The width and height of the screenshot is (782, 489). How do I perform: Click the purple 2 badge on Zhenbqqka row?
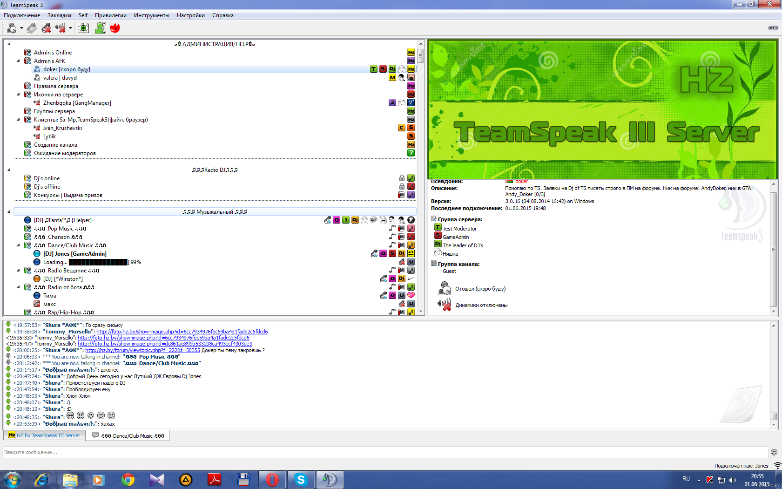[392, 103]
